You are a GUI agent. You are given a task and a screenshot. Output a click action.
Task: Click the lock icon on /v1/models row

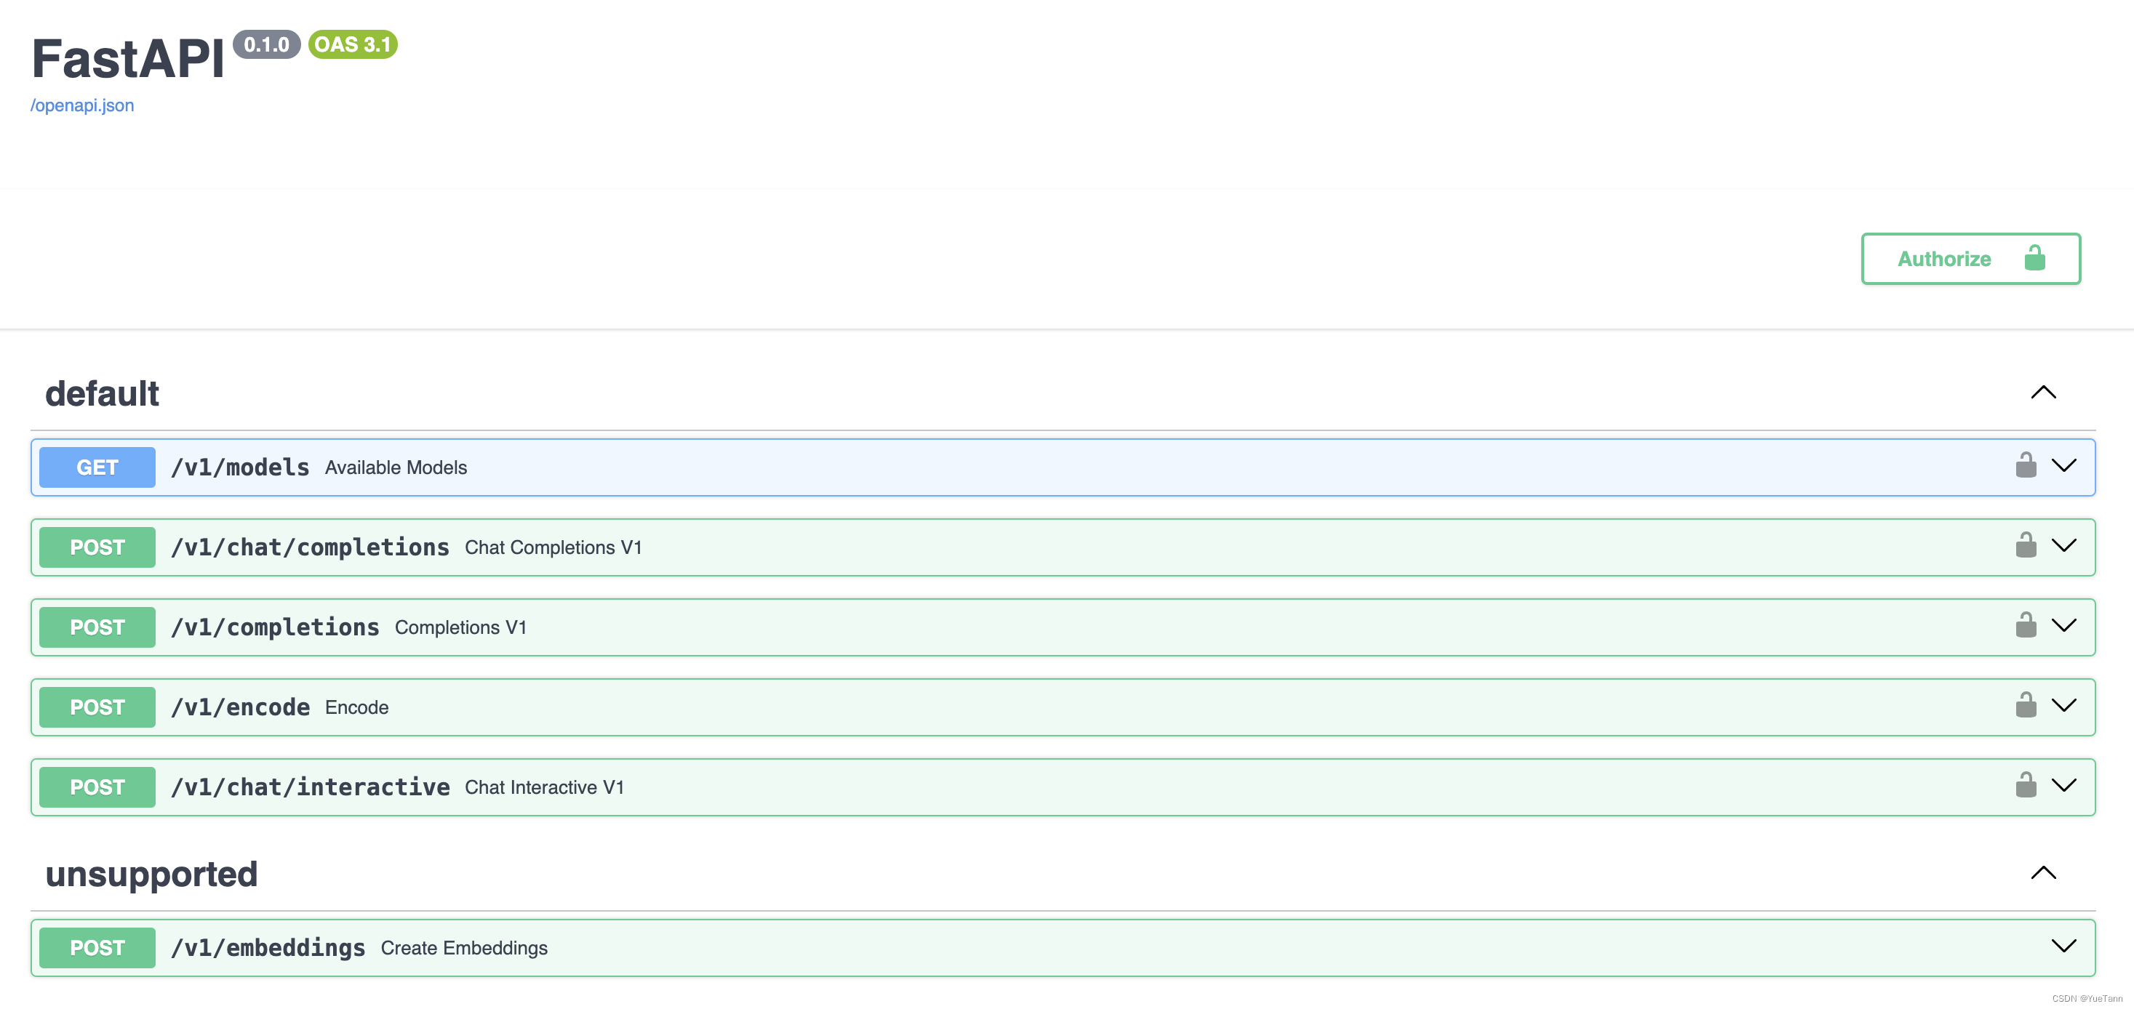point(2026,465)
